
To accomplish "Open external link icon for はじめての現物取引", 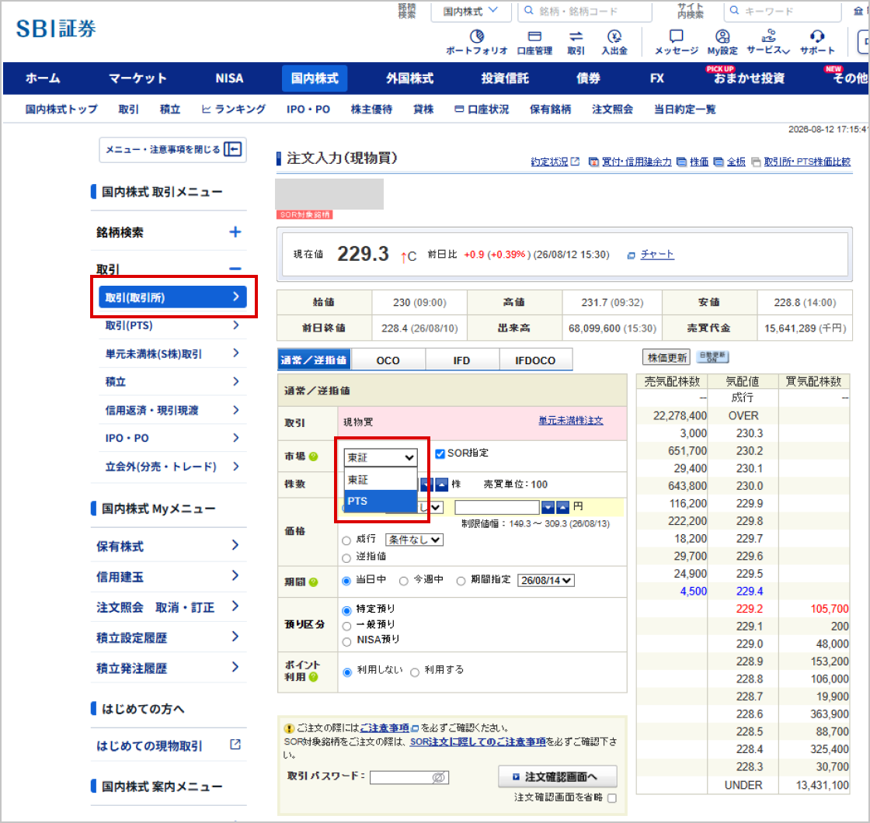I will coord(235,745).
